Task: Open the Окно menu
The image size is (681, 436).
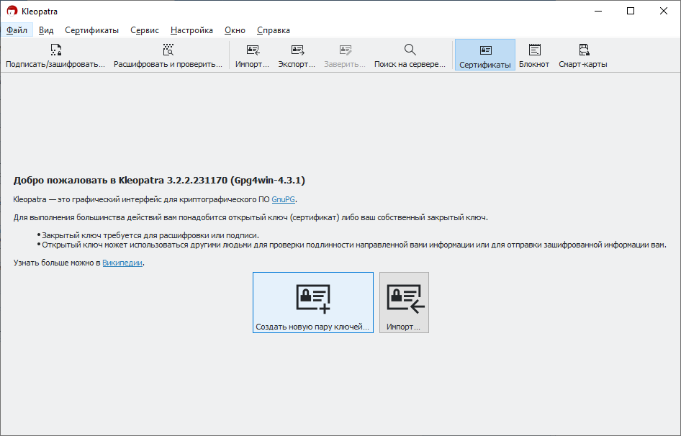Action: click(x=235, y=30)
